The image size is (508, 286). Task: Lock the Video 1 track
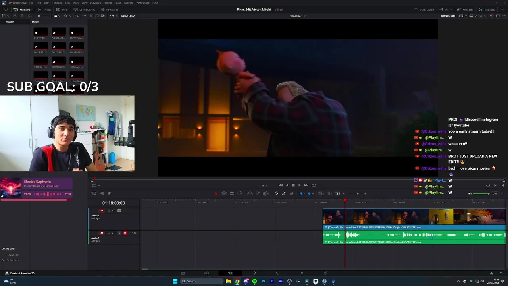pyautogui.click(x=108, y=211)
